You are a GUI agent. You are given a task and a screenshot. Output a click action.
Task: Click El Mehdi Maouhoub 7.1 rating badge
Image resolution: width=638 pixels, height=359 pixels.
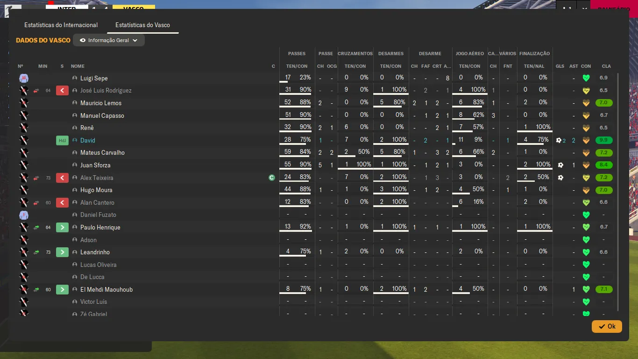click(x=604, y=289)
